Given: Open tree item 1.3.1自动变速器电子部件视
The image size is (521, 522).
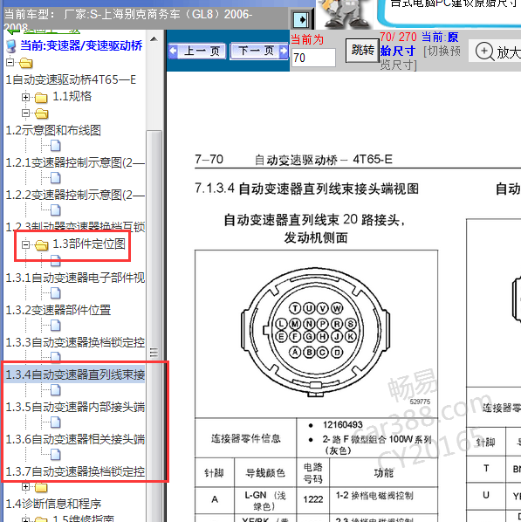Looking at the screenshot, I should click(x=75, y=278).
